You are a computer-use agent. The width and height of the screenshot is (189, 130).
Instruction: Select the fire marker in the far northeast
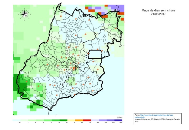click(115, 28)
